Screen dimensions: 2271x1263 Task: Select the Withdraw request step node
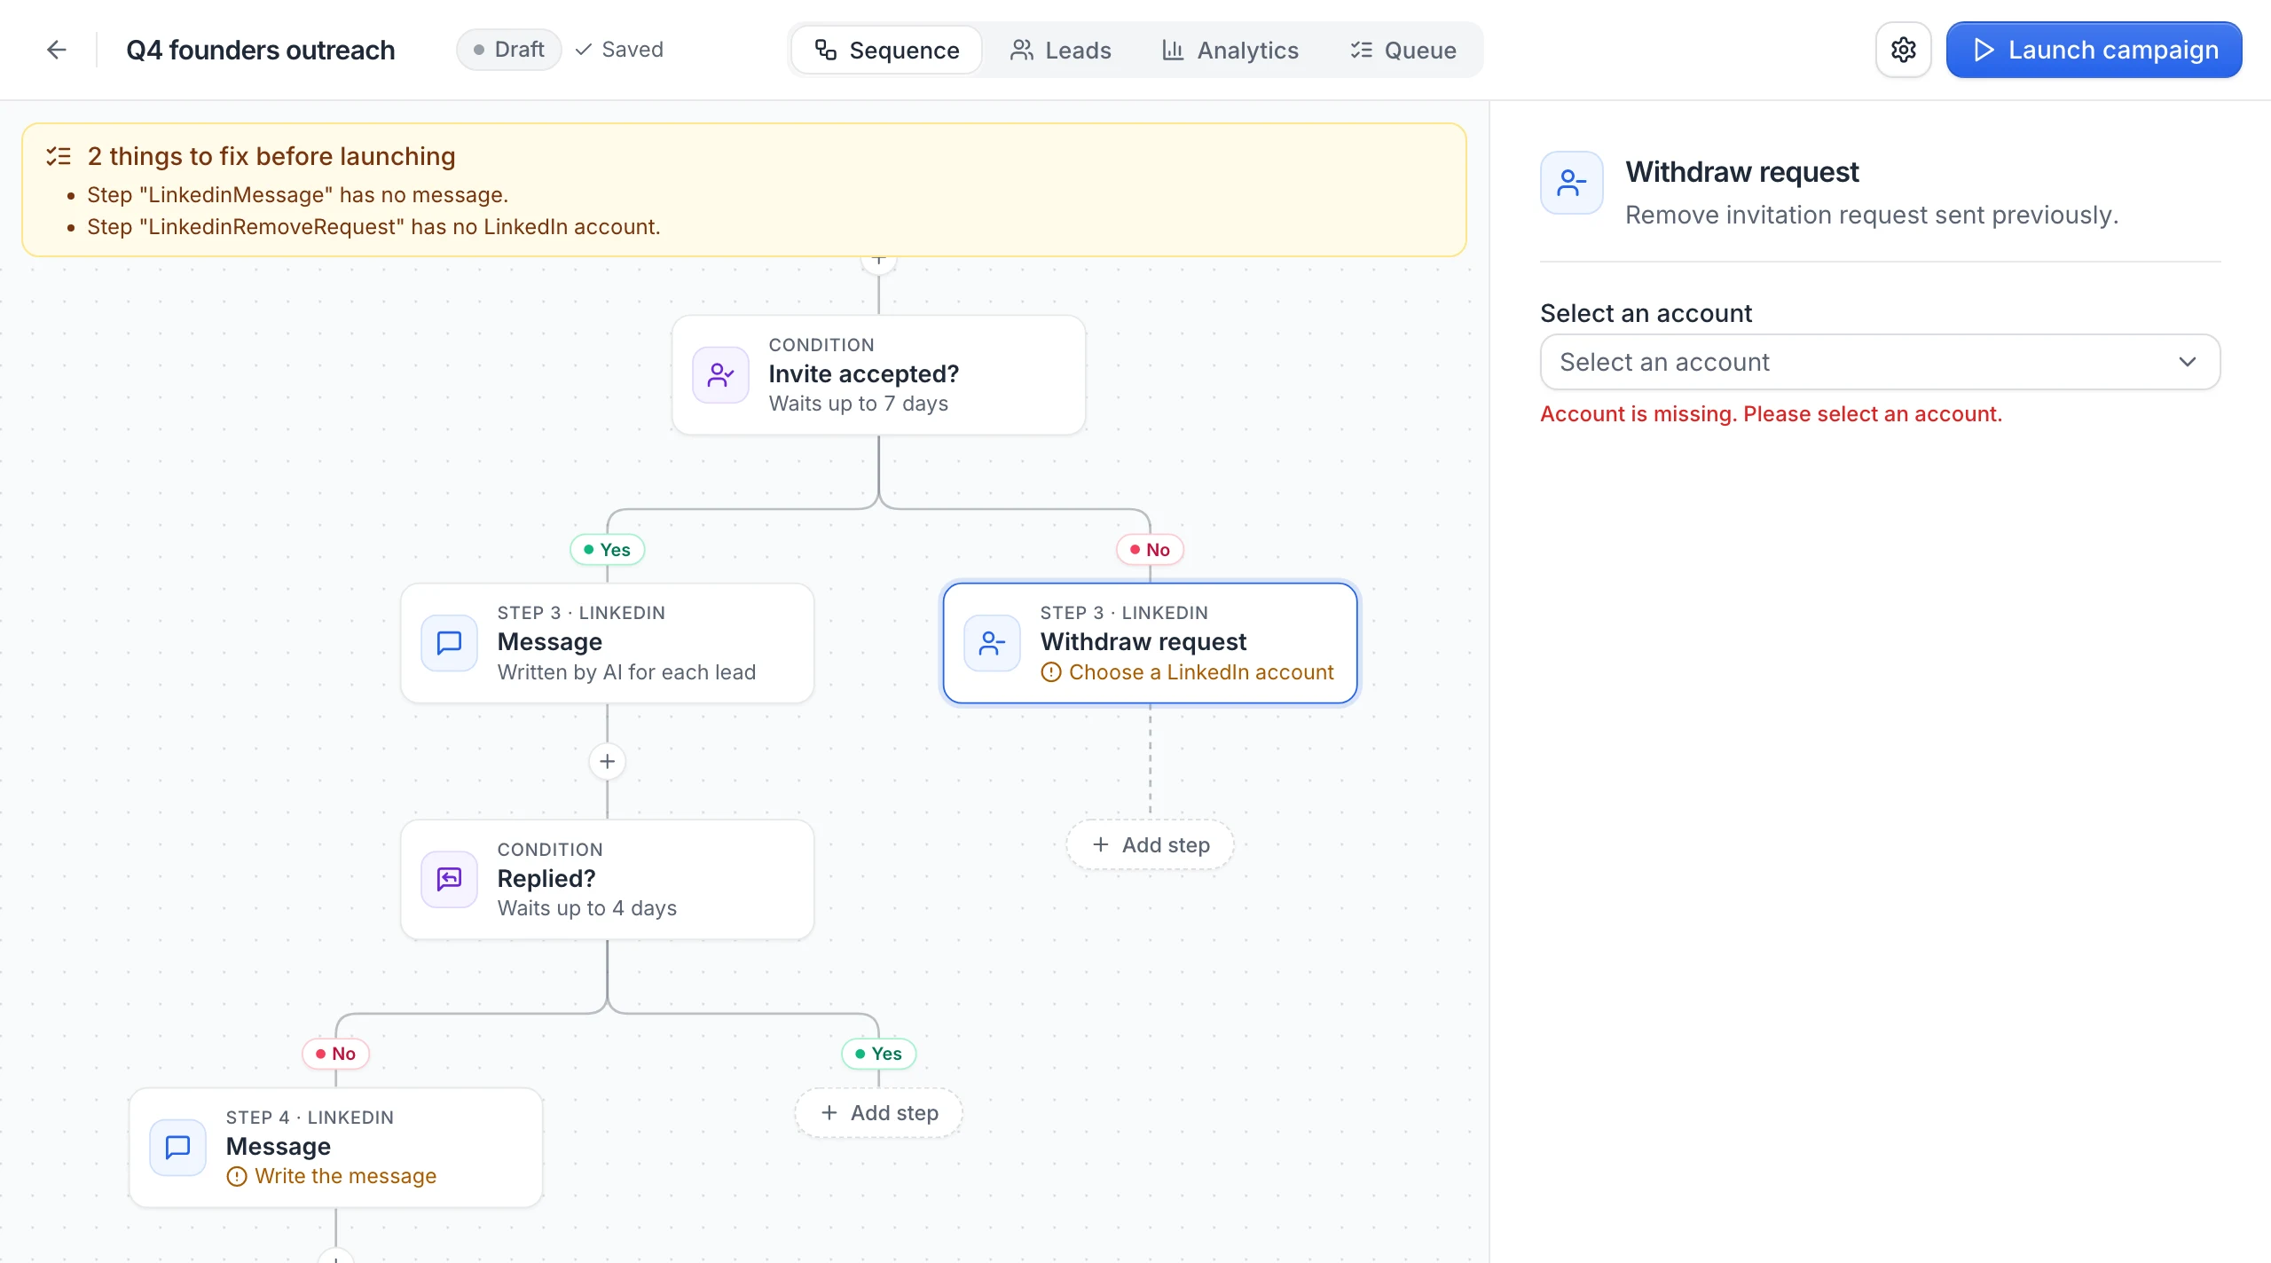click(1150, 643)
